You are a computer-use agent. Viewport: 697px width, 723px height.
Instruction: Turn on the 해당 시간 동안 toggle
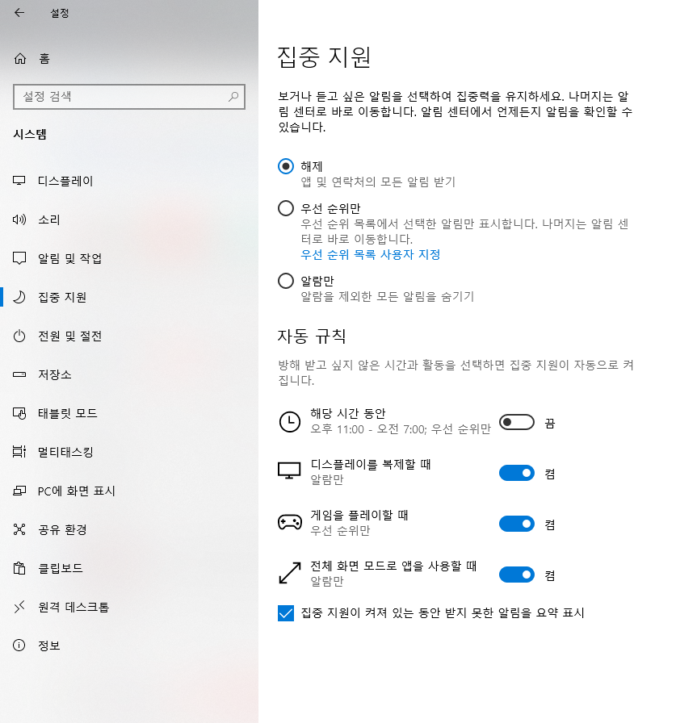(x=517, y=422)
